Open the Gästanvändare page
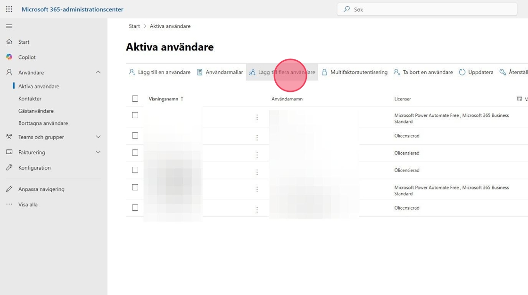Viewport: 528px width, 295px height. [x=36, y=111]
